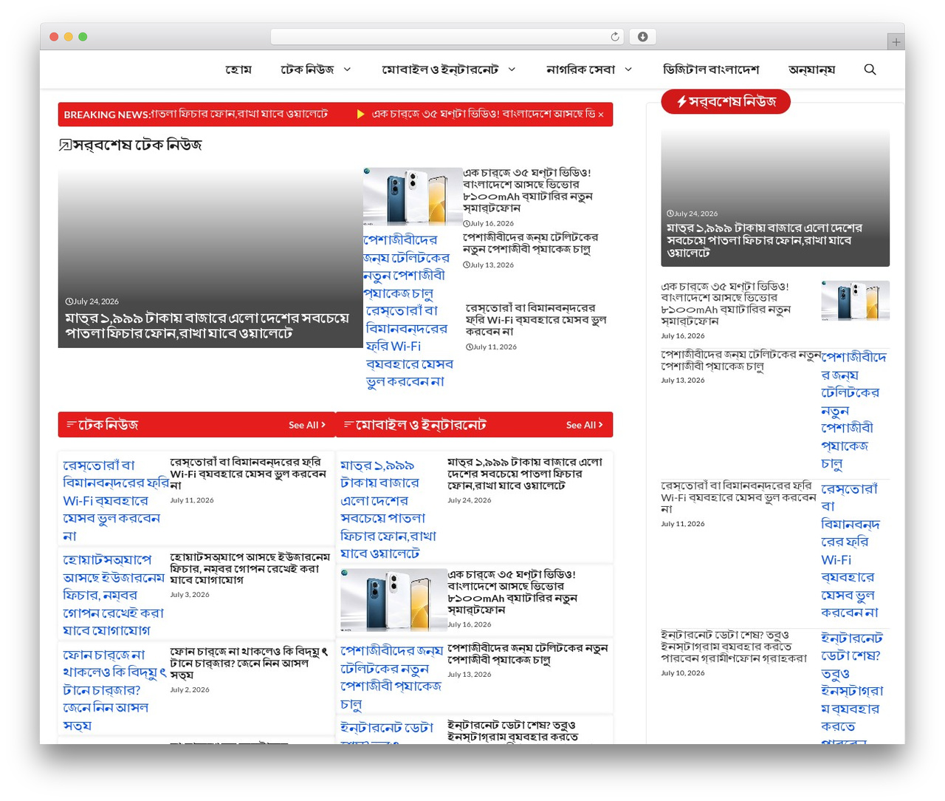The image size is (945, 801).
Task: Open blue পেশাজীবীদের জন্য link in top featured list
Action: [406, 267]
